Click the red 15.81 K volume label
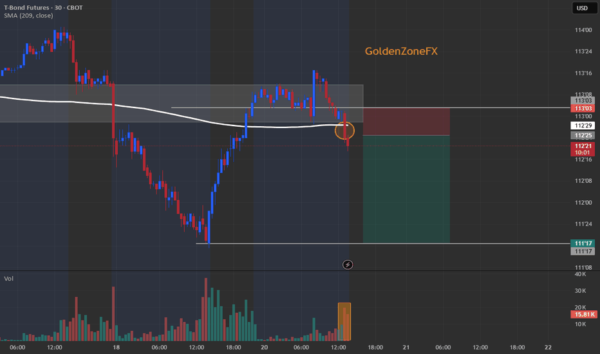The image size is (600, 354). [x=583, y=314]
